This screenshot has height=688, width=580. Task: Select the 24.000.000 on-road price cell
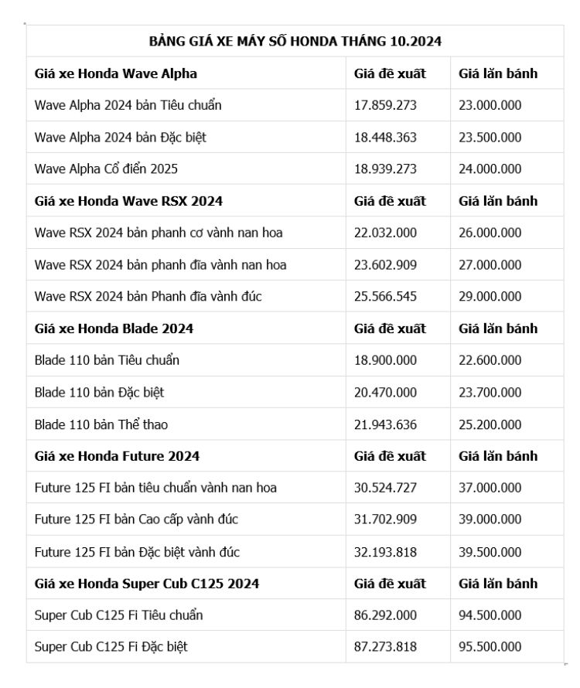tap(490, 169)
